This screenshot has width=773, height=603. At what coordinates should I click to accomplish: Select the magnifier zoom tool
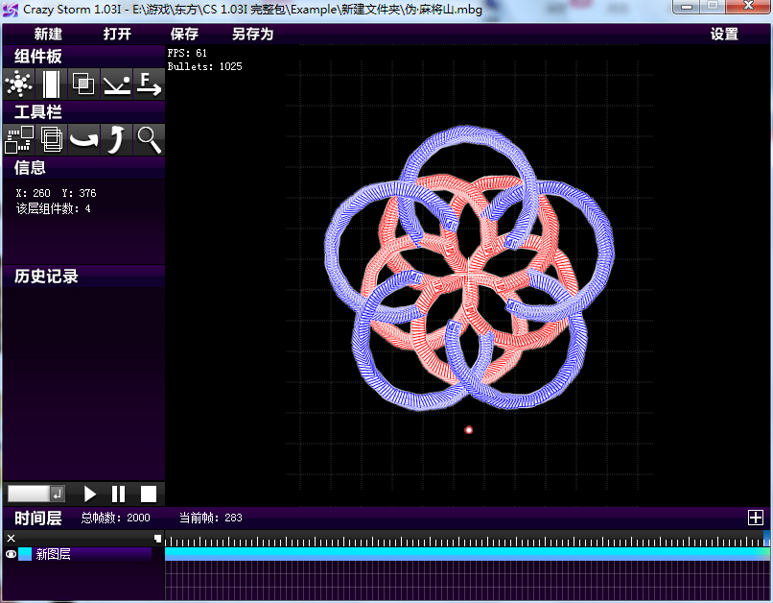coord(149,139)
